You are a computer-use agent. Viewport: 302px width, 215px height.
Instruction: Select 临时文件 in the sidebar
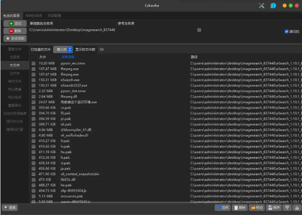point(15,81)
